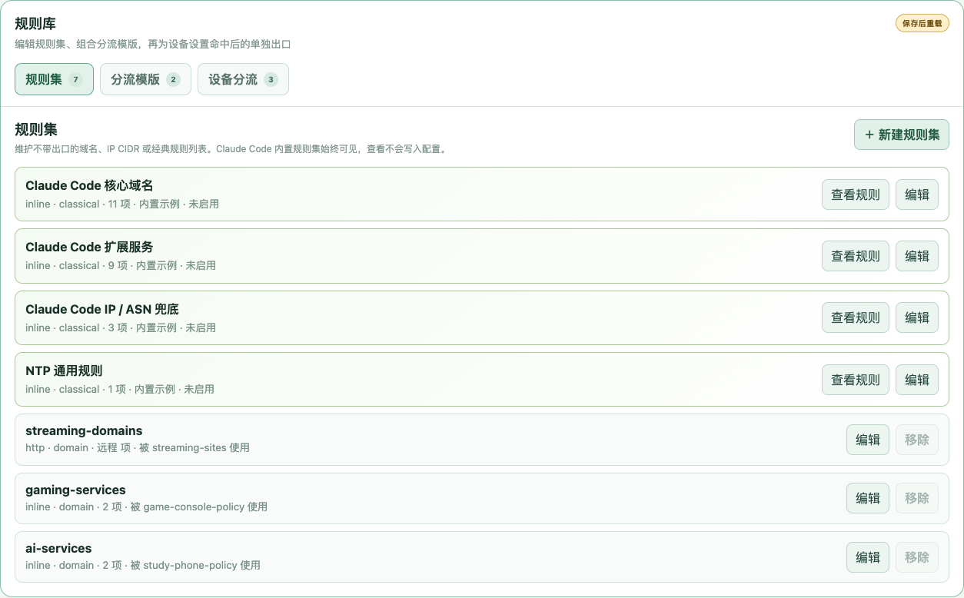This screenshot has width=964, height=598.
Task: Click the 11 项 details line
Action: (x=122, y=204)
